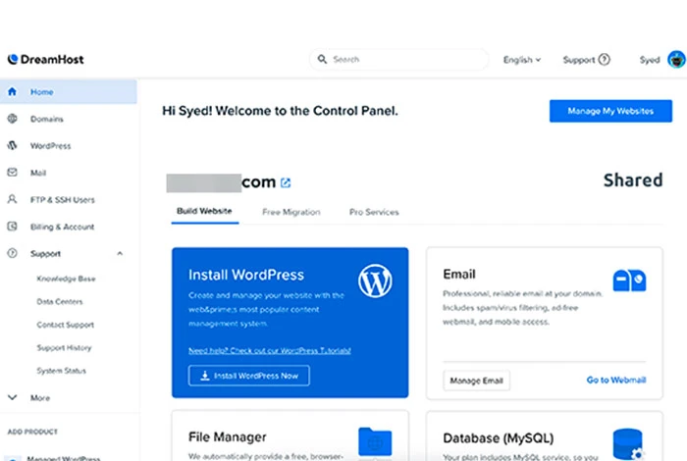The height and width of the screenshot is (461, 687).
Task: Open Data Centers submenu item
Action: tap(60, 302)
